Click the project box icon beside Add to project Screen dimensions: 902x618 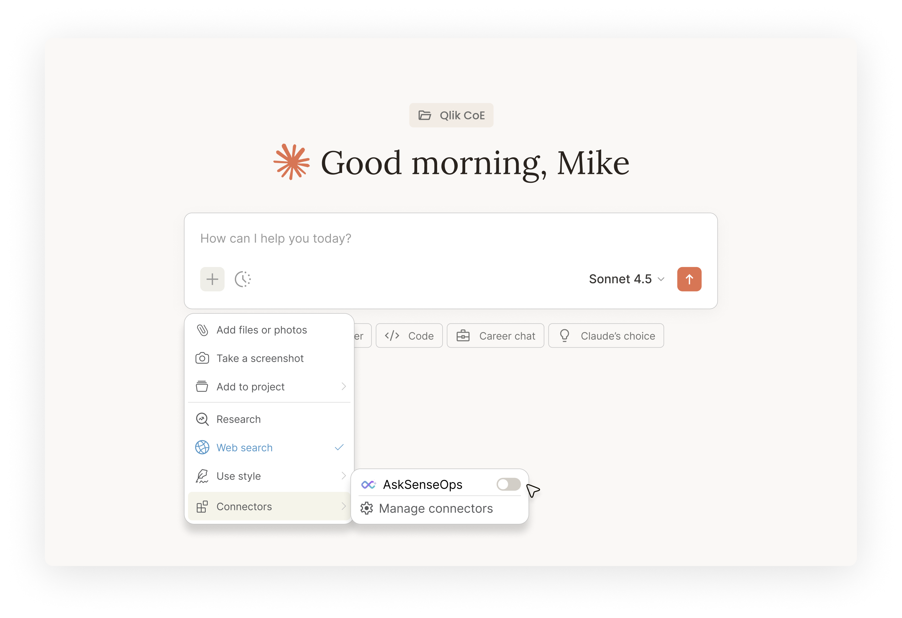point(202,387)
